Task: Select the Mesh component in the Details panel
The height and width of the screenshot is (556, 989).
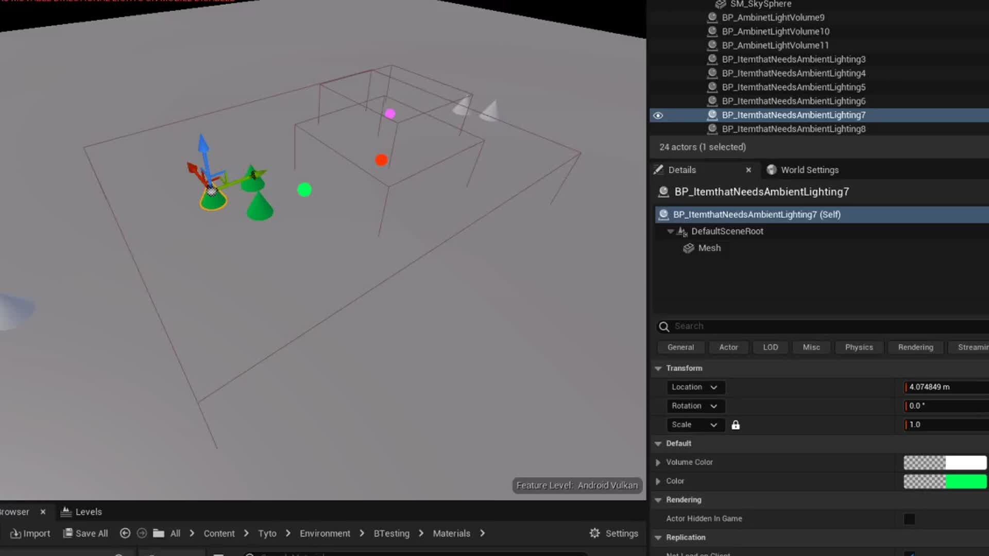Action: [709, 248]
